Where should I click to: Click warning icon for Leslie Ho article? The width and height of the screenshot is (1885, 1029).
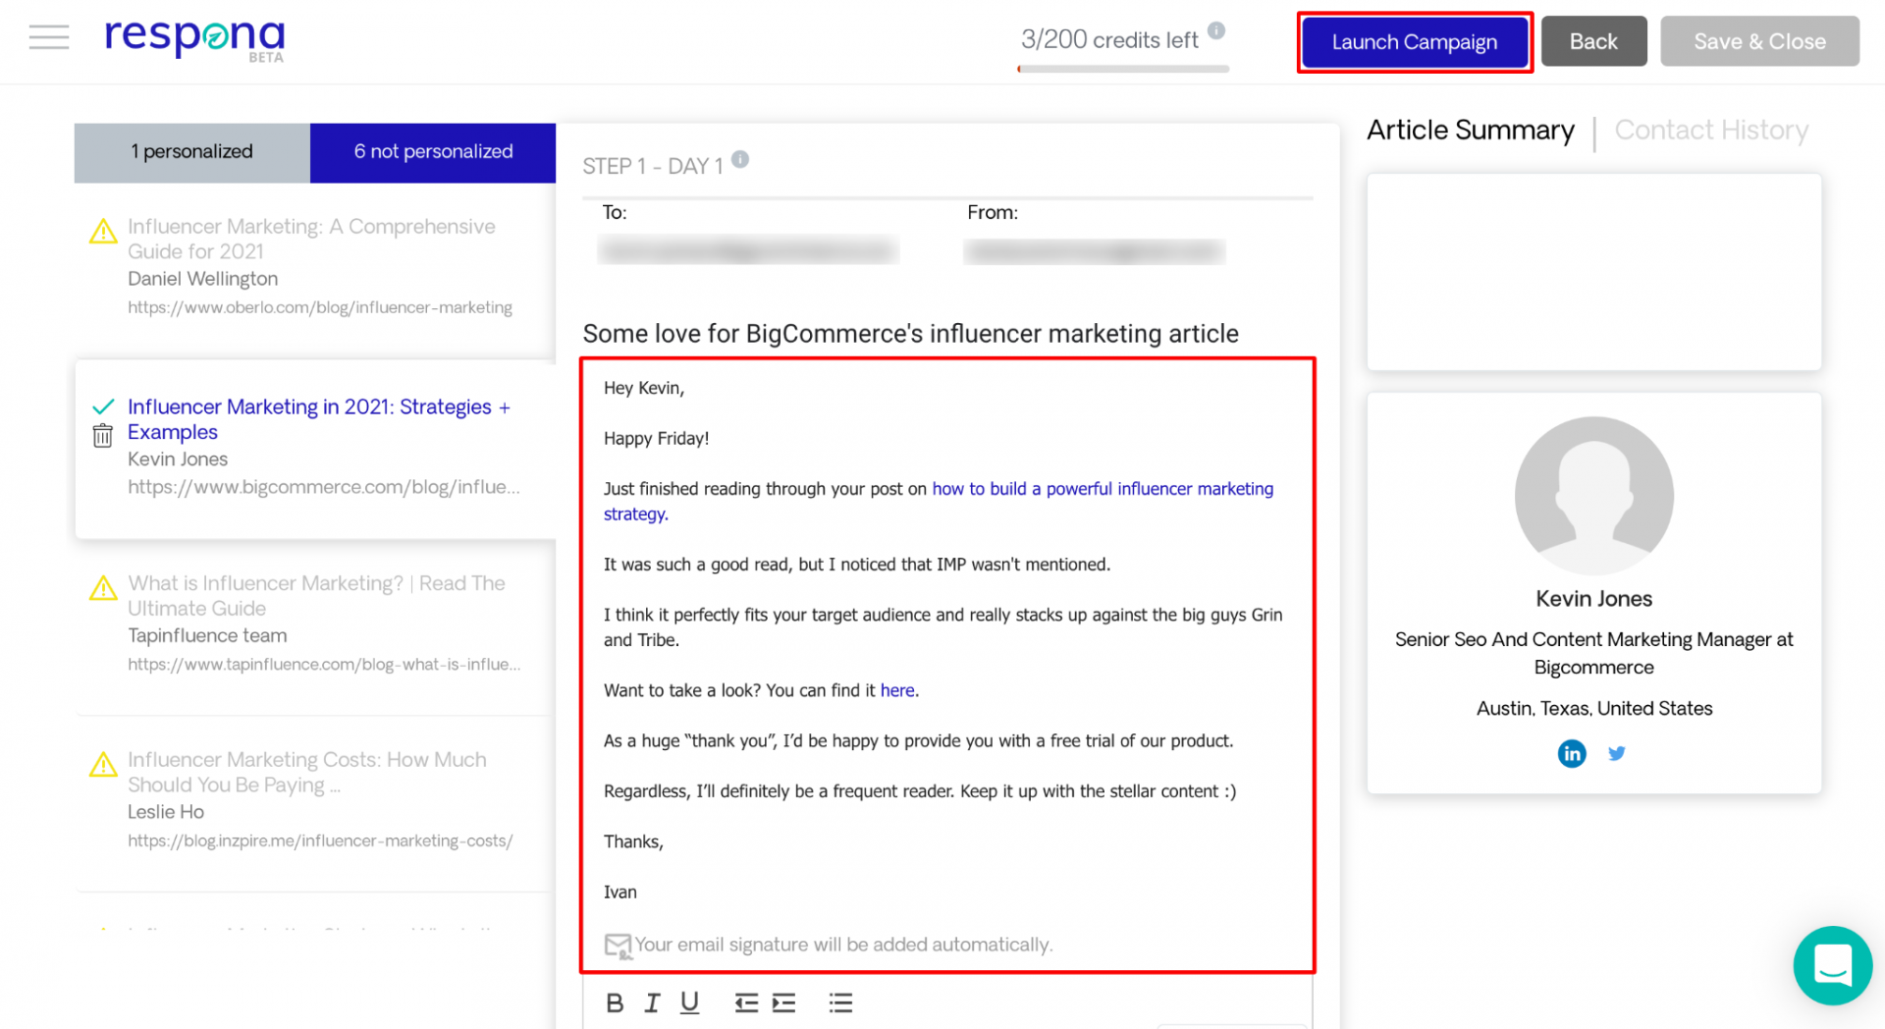(103, 765)
